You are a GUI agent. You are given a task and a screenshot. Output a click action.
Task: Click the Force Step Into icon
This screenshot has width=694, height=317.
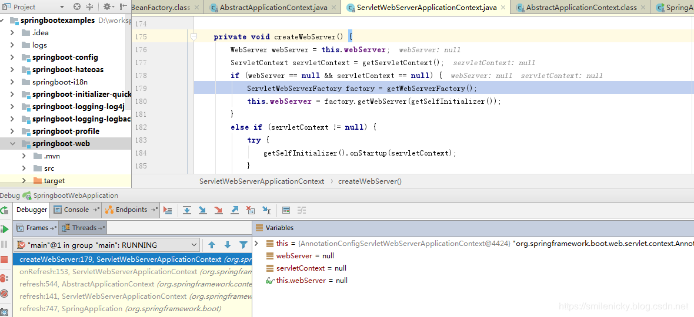pos(218,211)
